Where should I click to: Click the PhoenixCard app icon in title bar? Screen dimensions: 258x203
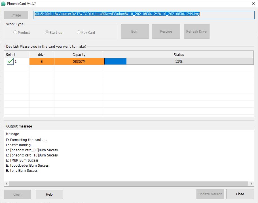[3, 4]
